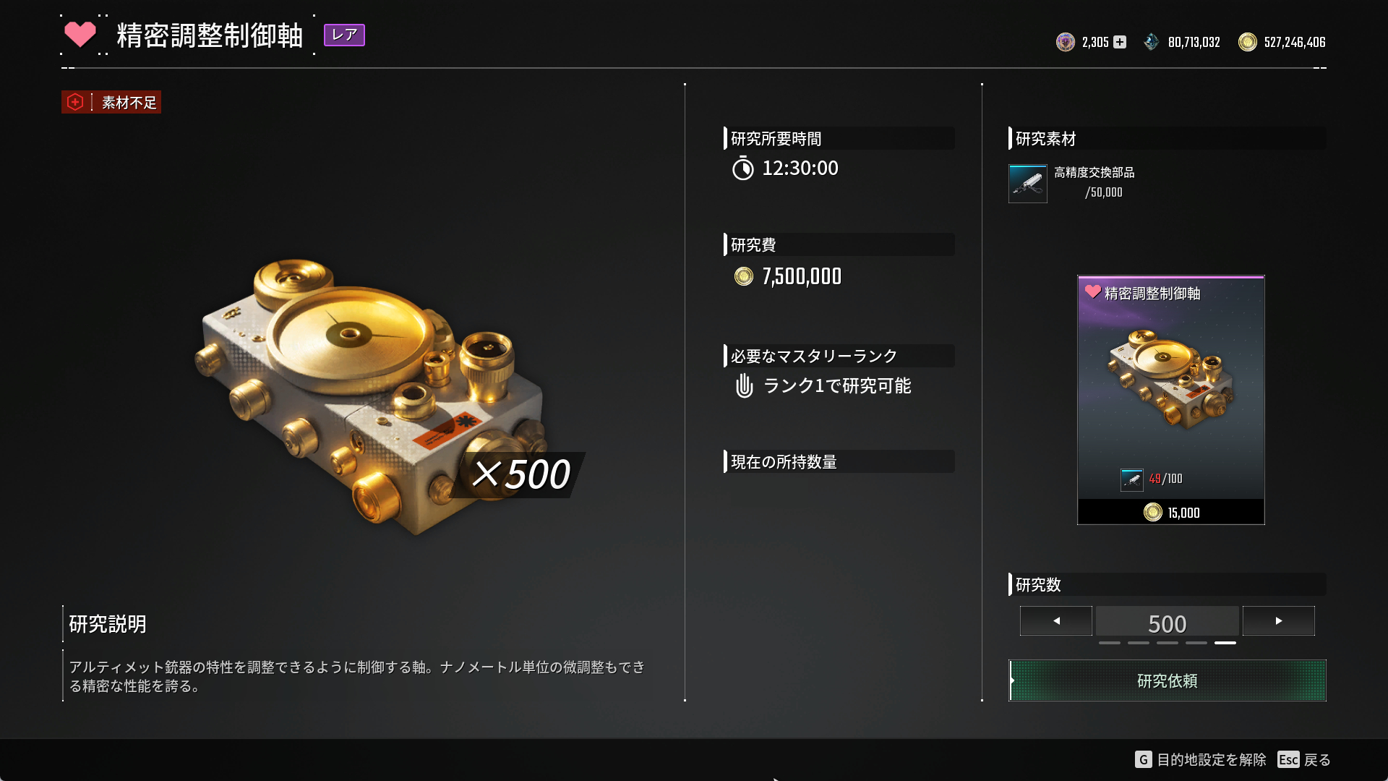This screenshot has width=1388, height=781.
Task: Open the 精密調整制御軸 item card thumbnail
Action: 1170,400
